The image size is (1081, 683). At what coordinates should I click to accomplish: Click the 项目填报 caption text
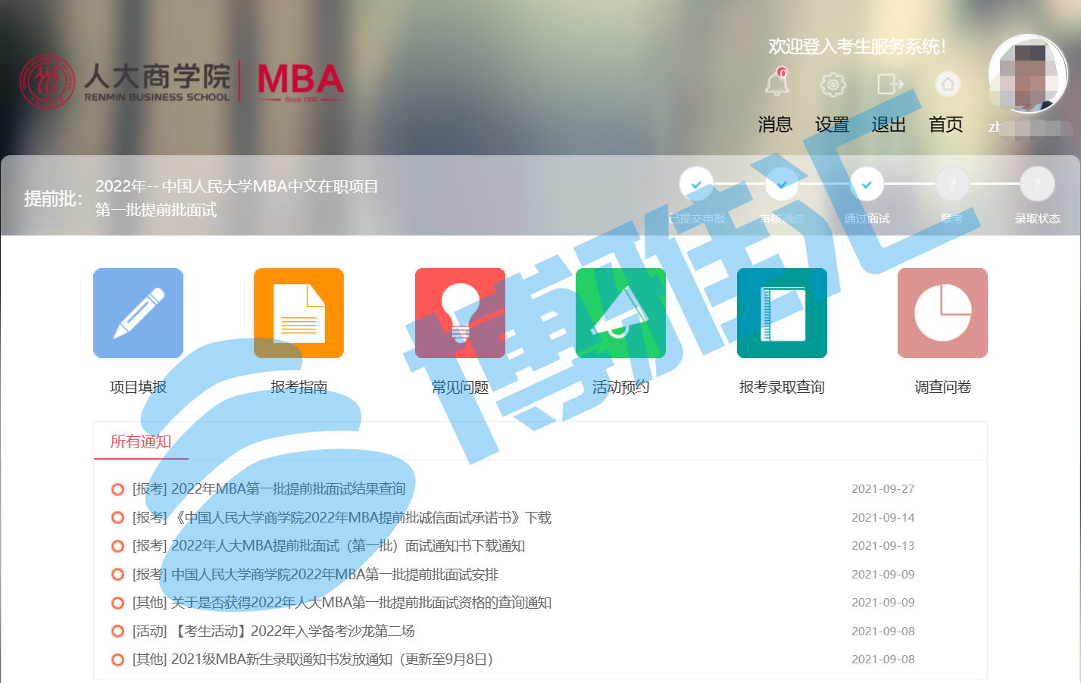tap(138, 387)
